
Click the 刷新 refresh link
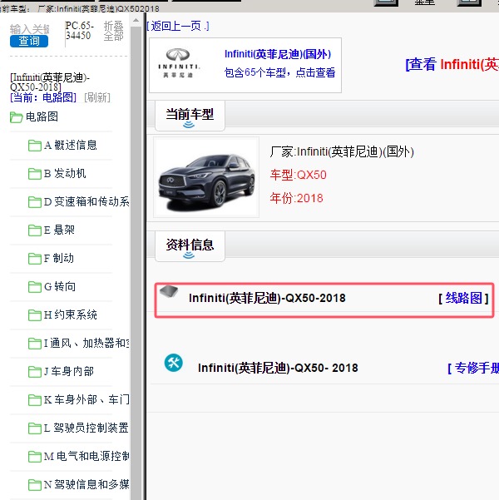[97, 97]
